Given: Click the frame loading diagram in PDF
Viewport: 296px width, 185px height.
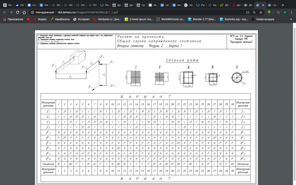Looking at the screenshot, I should [83, 71].
